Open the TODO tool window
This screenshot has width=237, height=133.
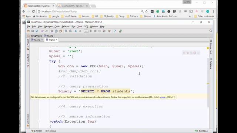coord(36,131)
